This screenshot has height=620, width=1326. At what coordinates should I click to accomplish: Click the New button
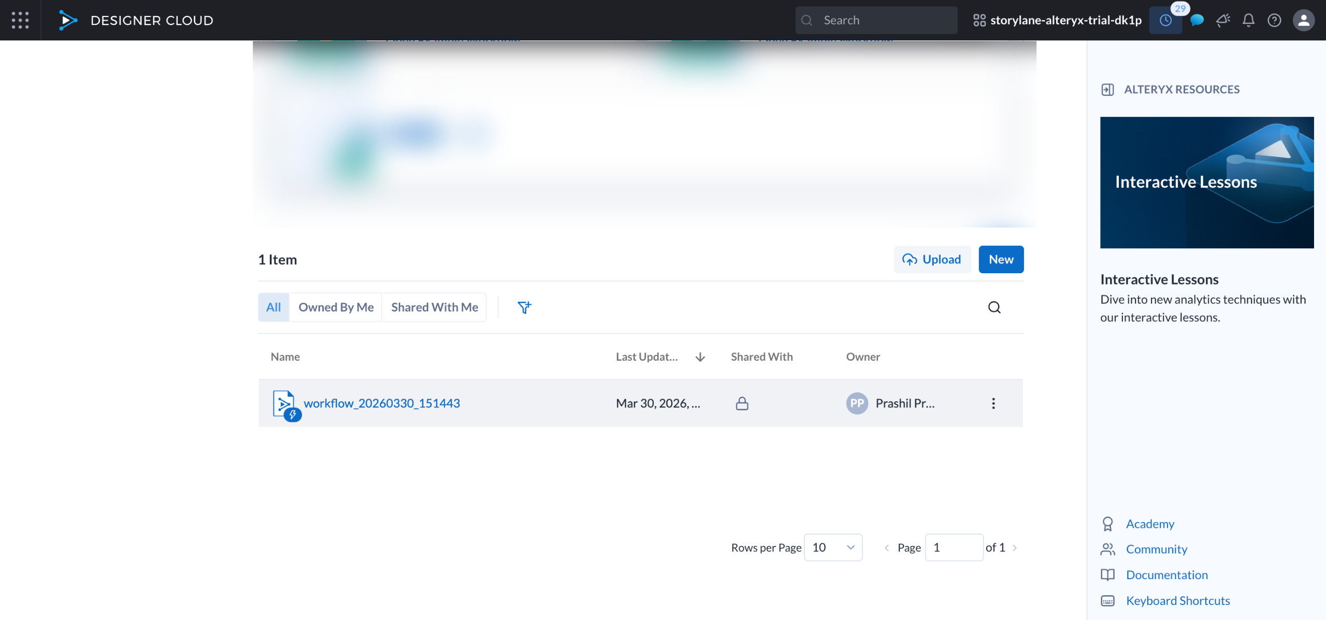click(x=1001, y=259)
